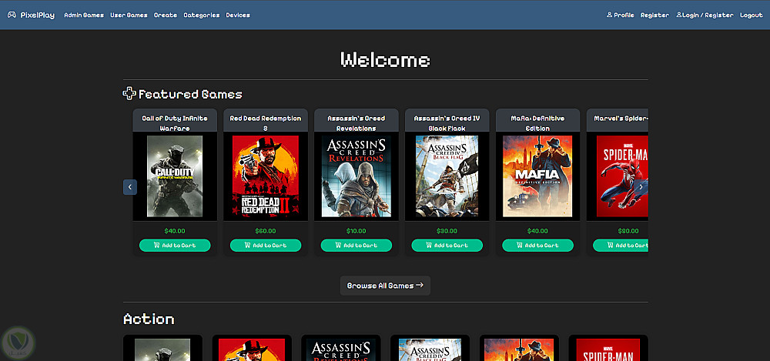Screen dimensions: 770x361
Task: Go to previous carousel slide arrow
Action: click(129, 186)
